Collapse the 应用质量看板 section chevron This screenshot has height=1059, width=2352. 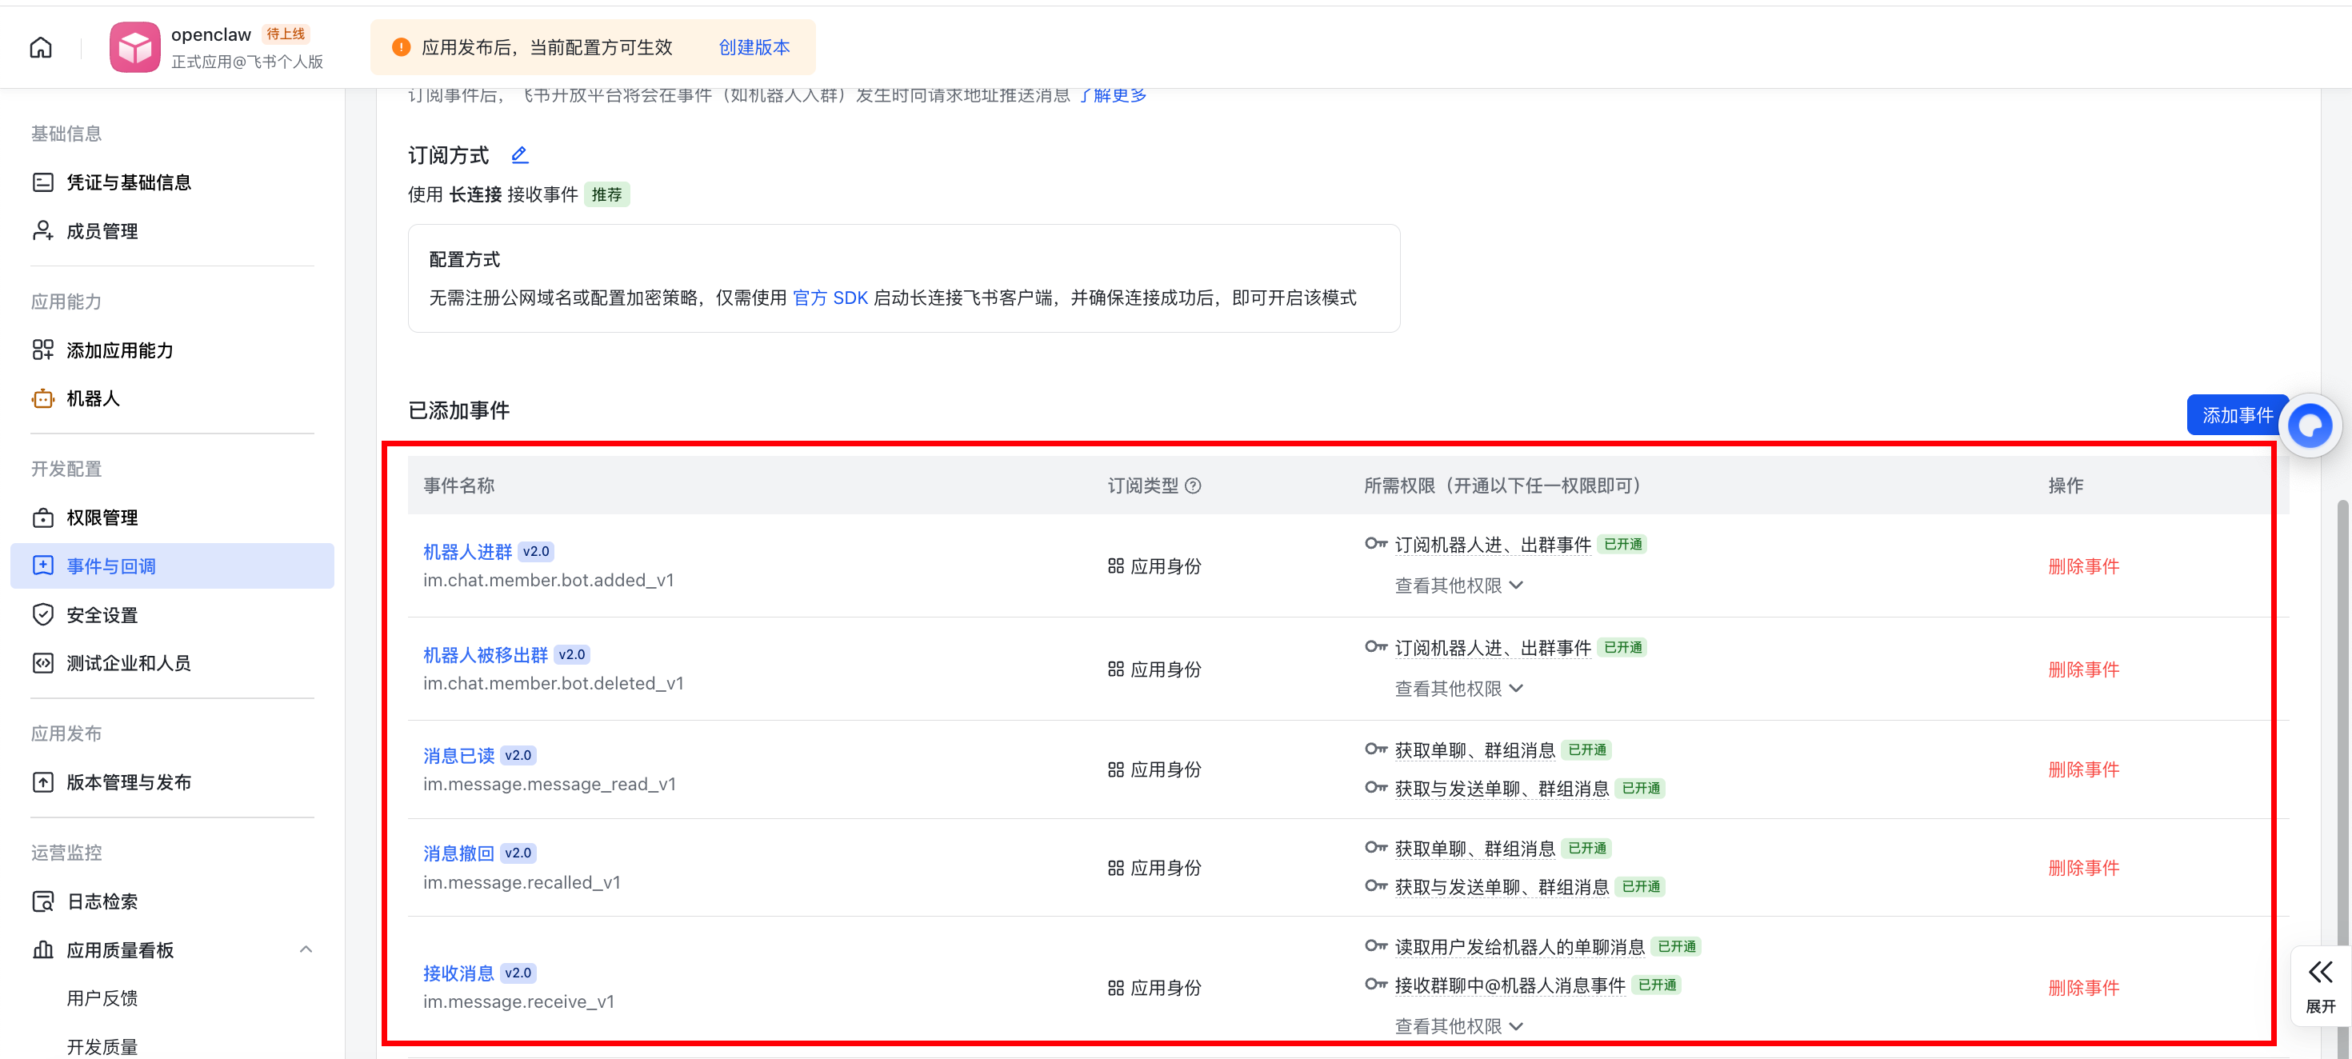coord(306,949)
